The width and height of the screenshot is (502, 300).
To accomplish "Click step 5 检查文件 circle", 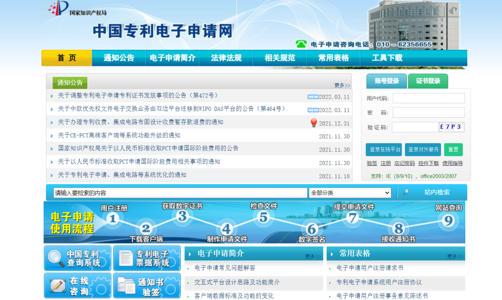I will tap(263, 217).
